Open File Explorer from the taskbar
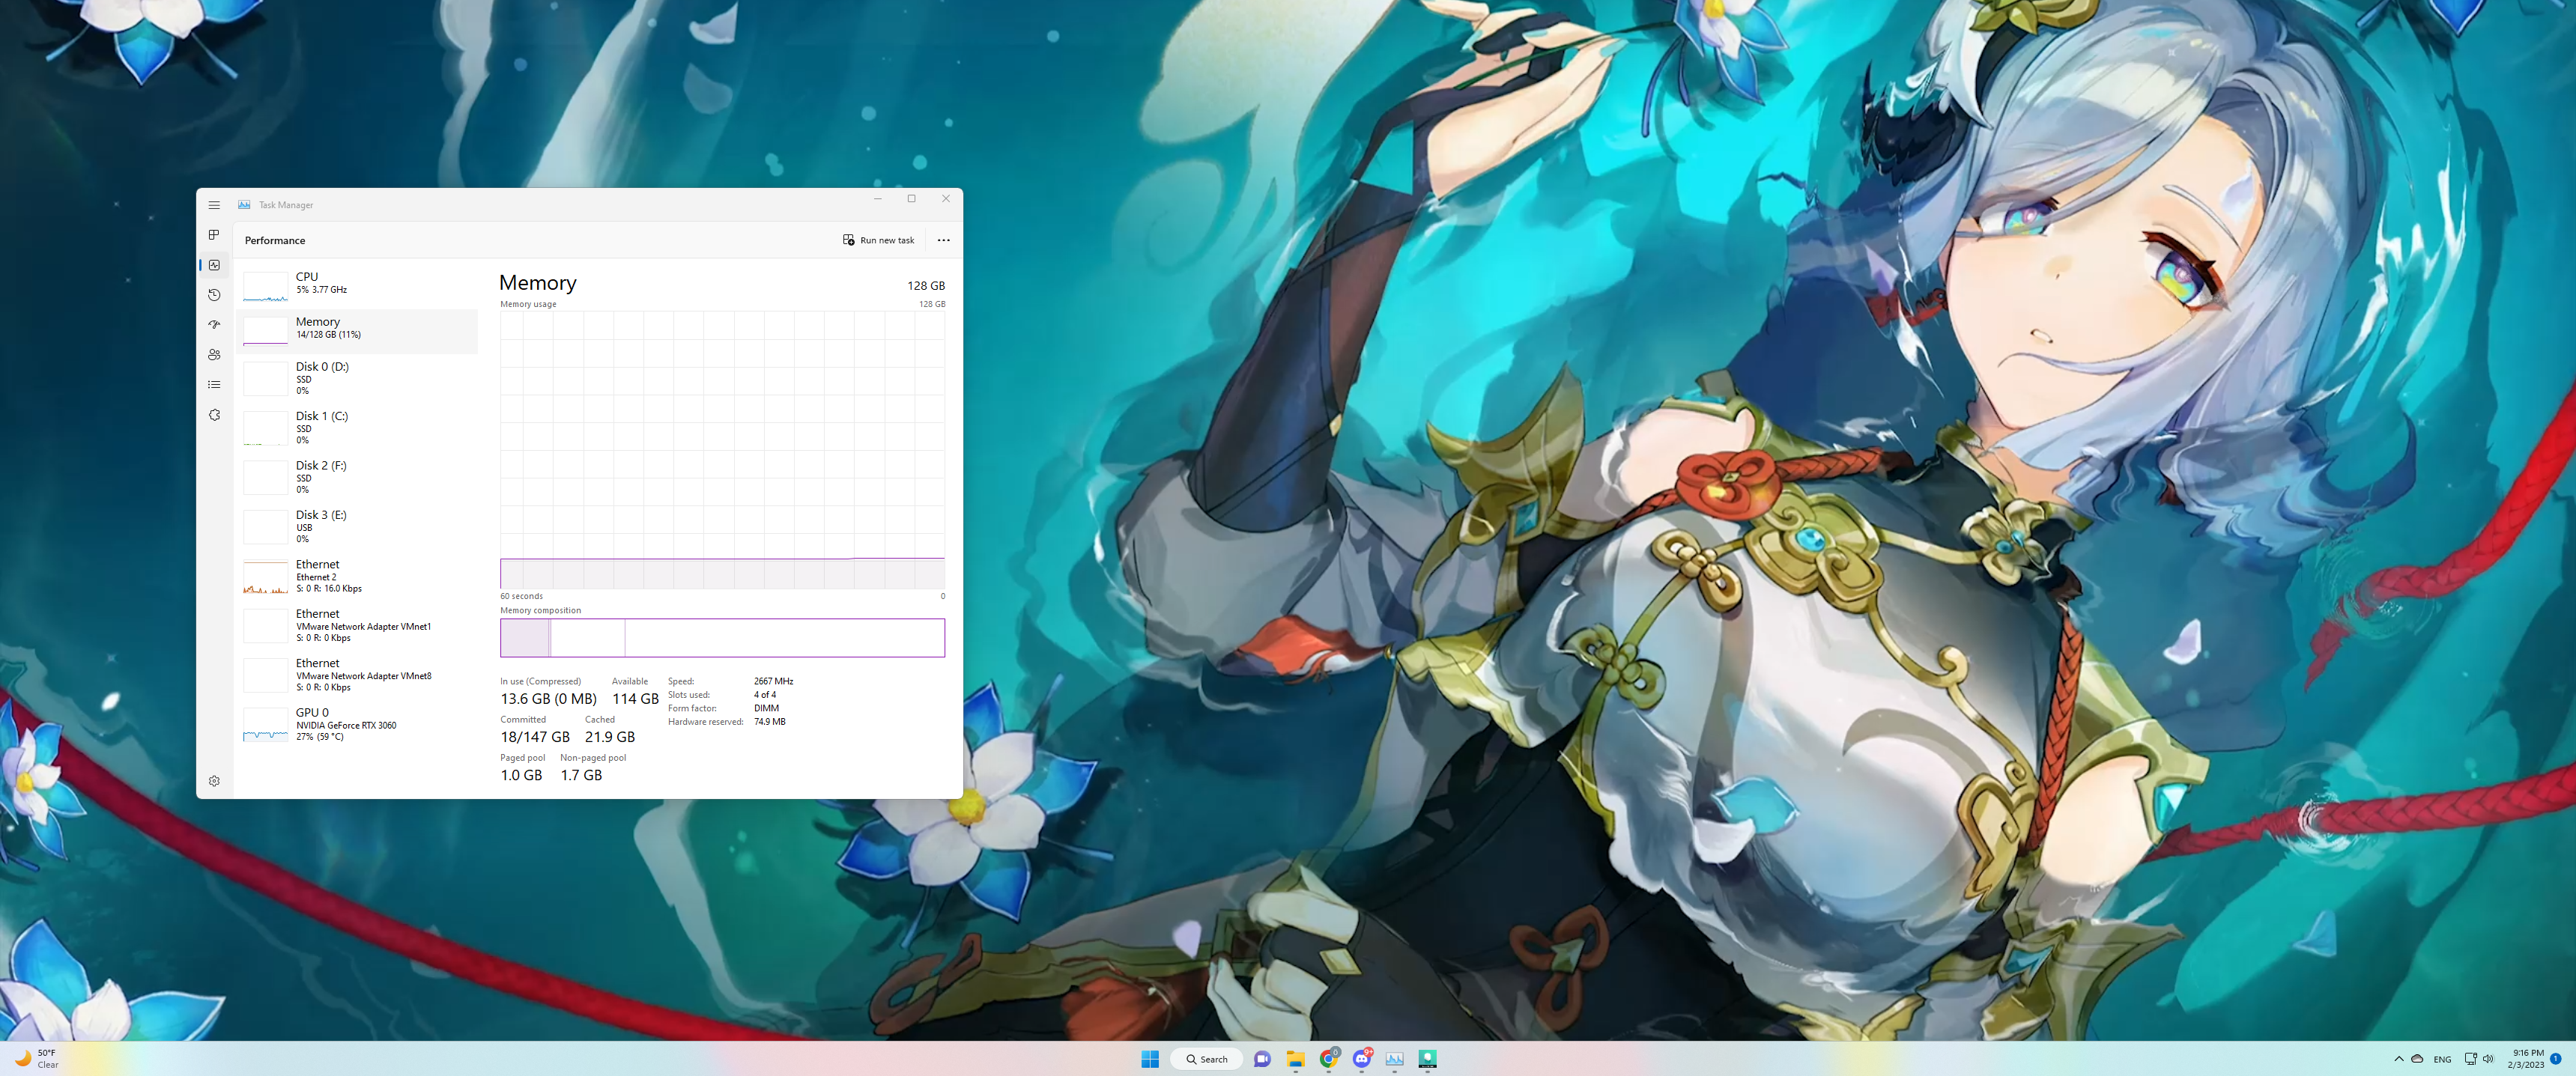 (1295, 1059)
